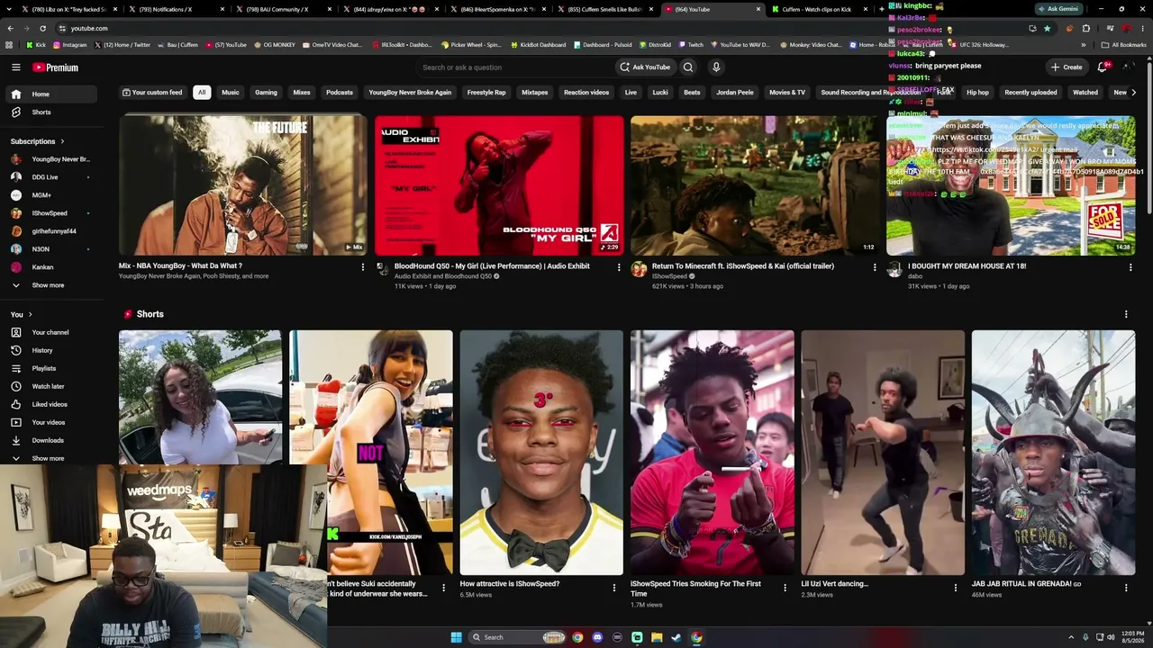Click the Windows taskbar Search box

coord(518,637)
